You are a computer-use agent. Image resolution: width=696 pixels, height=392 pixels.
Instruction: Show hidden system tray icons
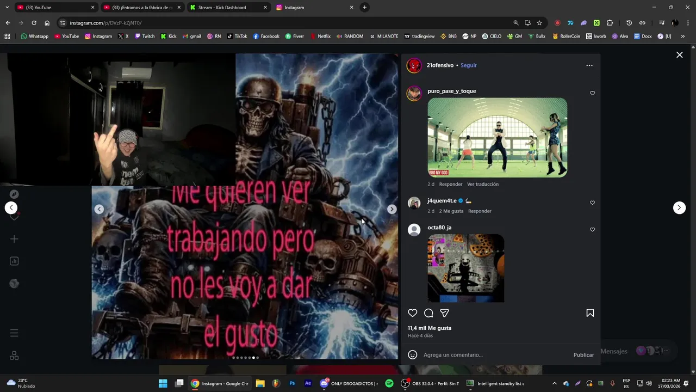[x=554, y=383]
